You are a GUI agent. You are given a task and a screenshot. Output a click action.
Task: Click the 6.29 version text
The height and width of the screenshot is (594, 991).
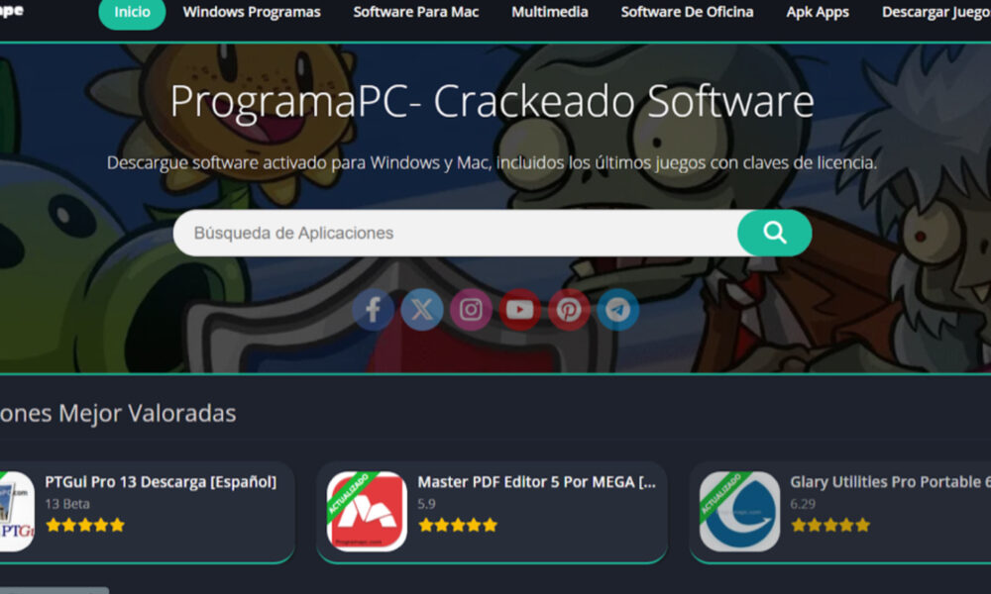tap(802, 504)
